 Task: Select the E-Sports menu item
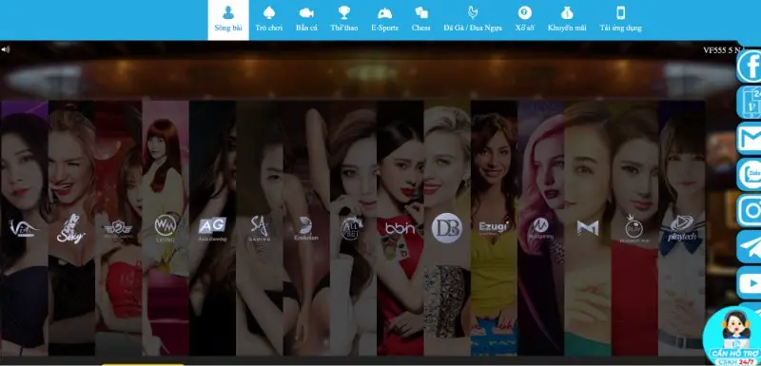[385, 20]
